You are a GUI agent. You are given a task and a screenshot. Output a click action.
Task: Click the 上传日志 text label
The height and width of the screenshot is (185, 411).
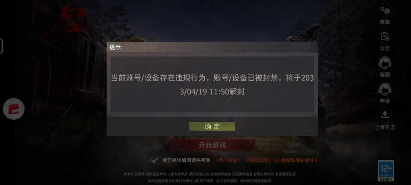[385, 128]
